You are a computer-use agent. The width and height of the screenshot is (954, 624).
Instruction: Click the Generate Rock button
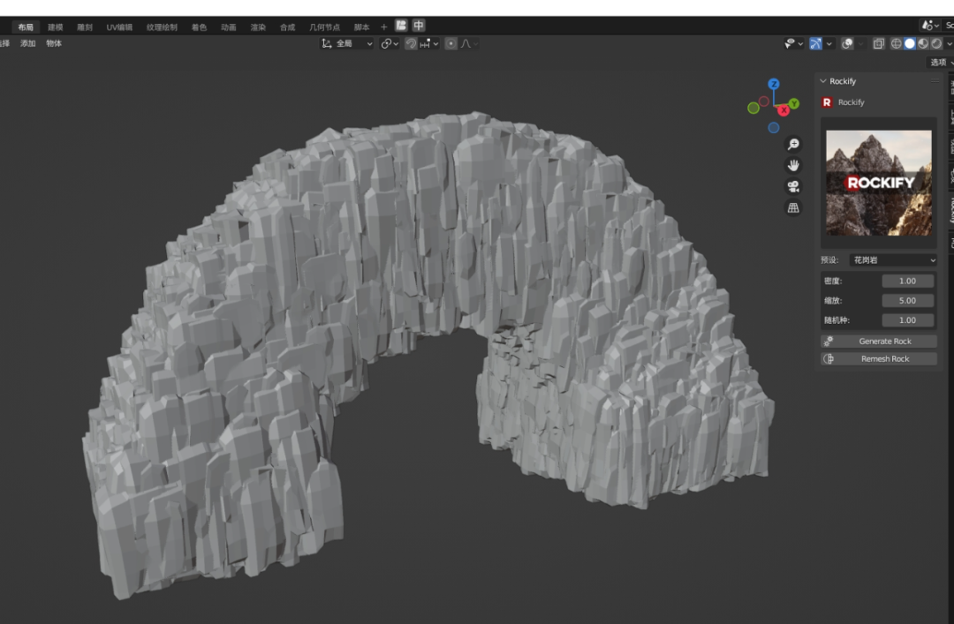pos(879,342)
